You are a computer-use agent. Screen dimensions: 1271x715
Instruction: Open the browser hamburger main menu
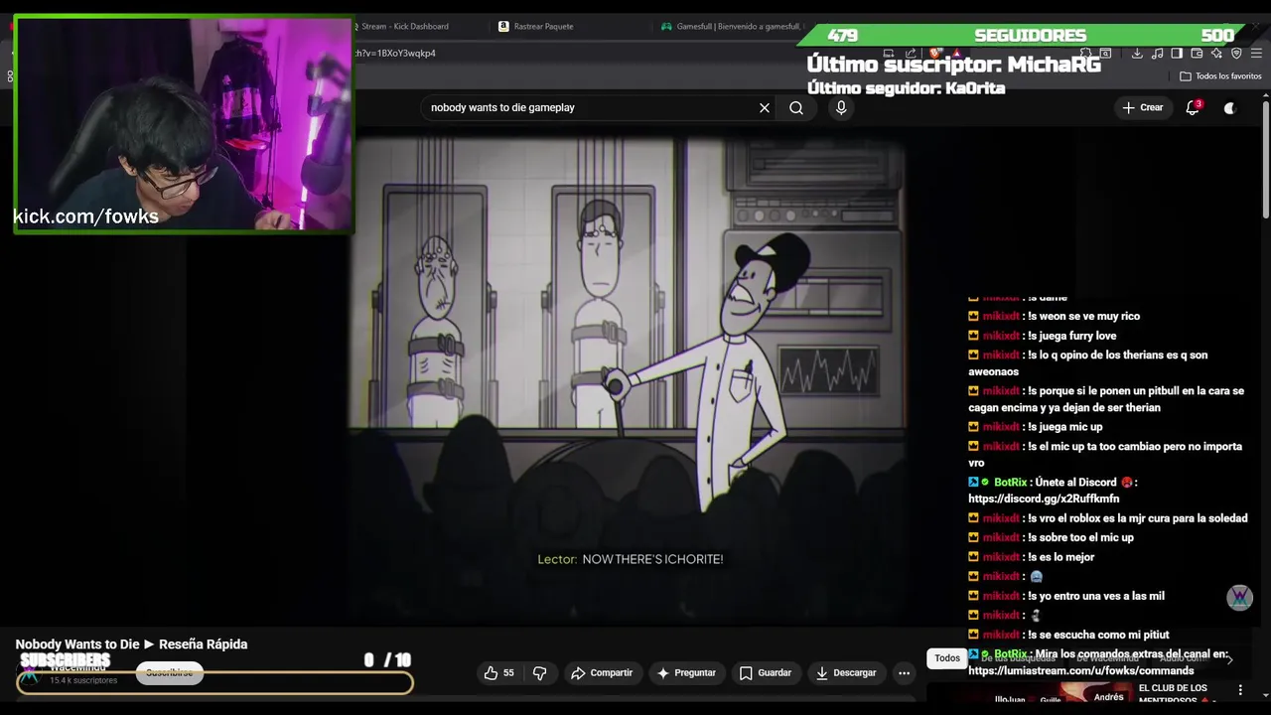(x=1257, y=53)
